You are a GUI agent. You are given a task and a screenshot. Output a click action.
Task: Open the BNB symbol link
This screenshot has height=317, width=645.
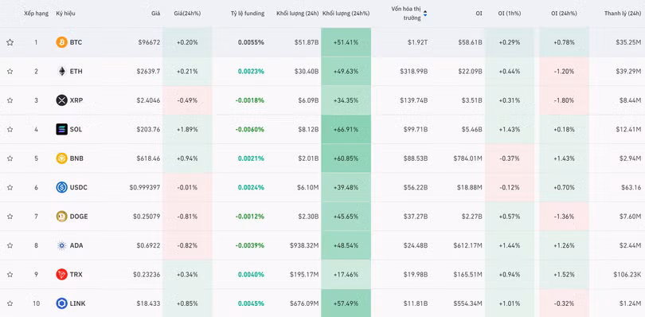pos(76,158)
